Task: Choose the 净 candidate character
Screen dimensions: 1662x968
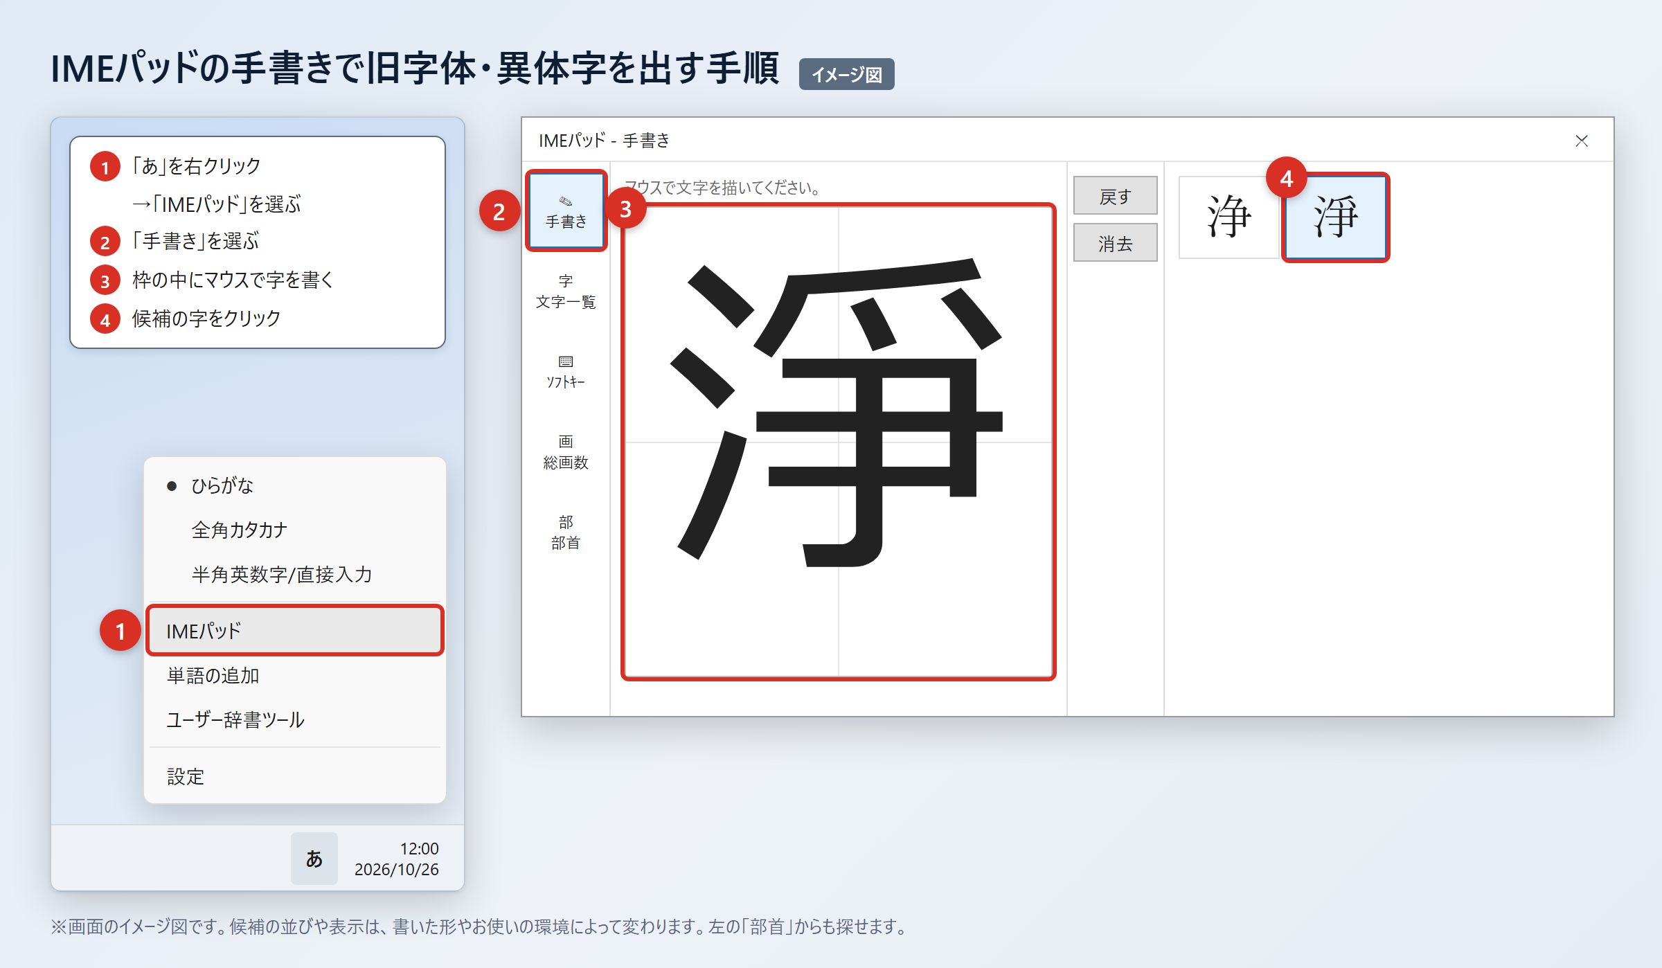Action: (1229, 217)
